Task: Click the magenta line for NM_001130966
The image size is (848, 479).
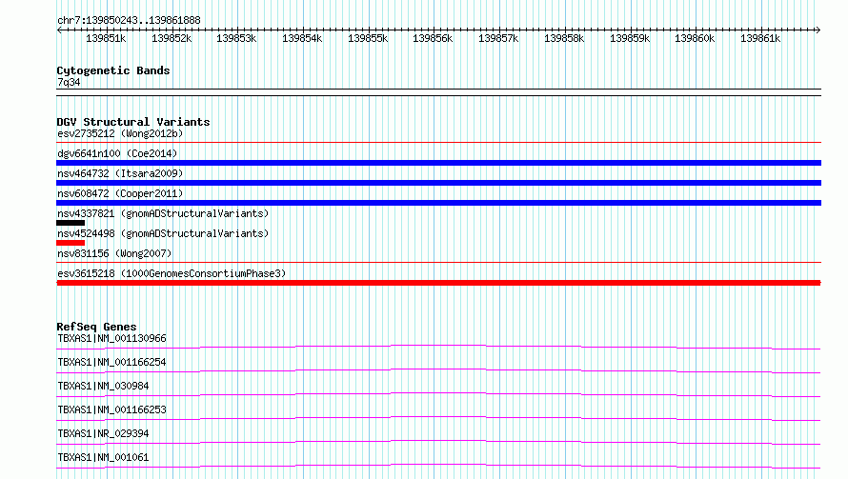Action: click(438, 347)
